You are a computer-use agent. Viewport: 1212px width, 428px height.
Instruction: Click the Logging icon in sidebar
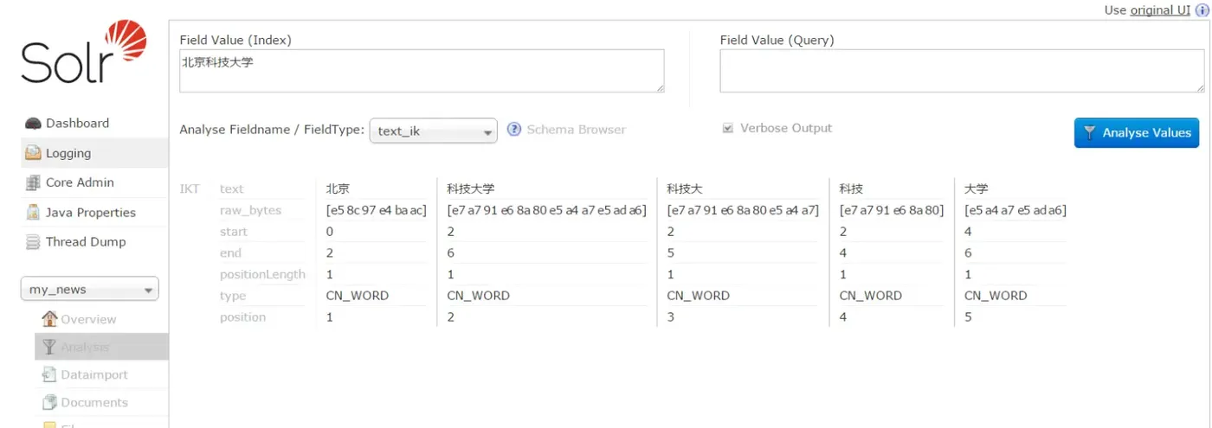[33, 153]
